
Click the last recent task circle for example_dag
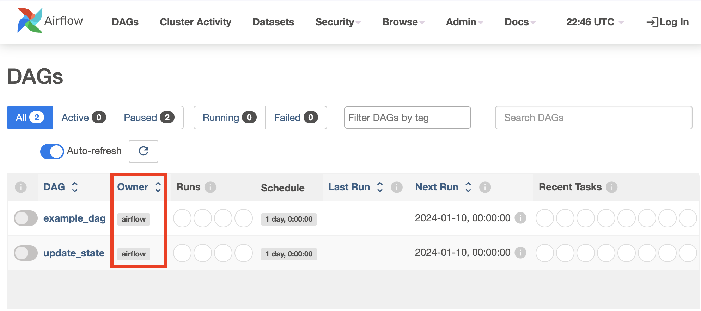tap(688, 218)
